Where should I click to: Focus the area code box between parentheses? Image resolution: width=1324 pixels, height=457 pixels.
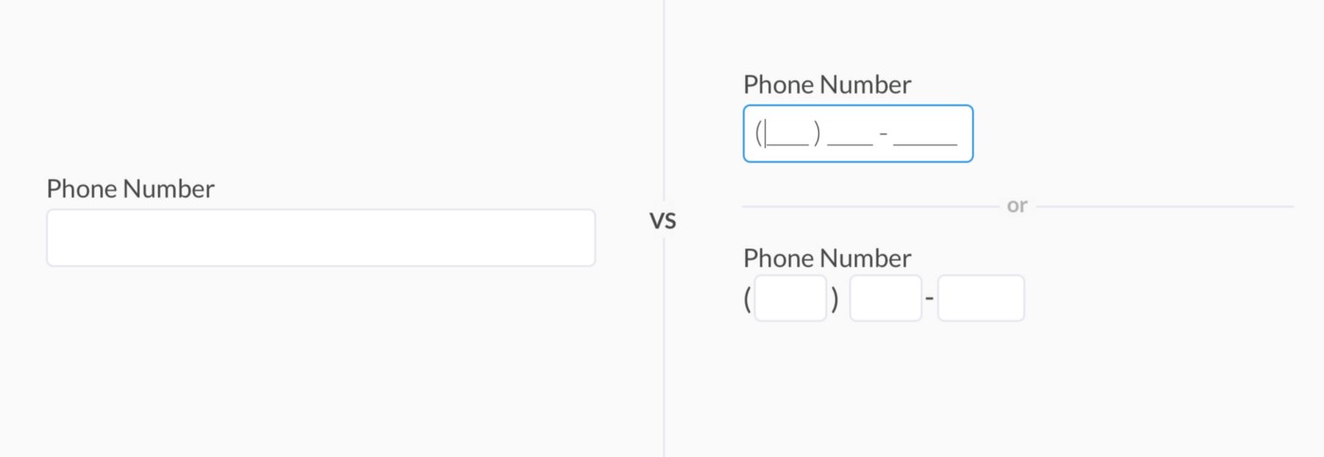[791, 298]
